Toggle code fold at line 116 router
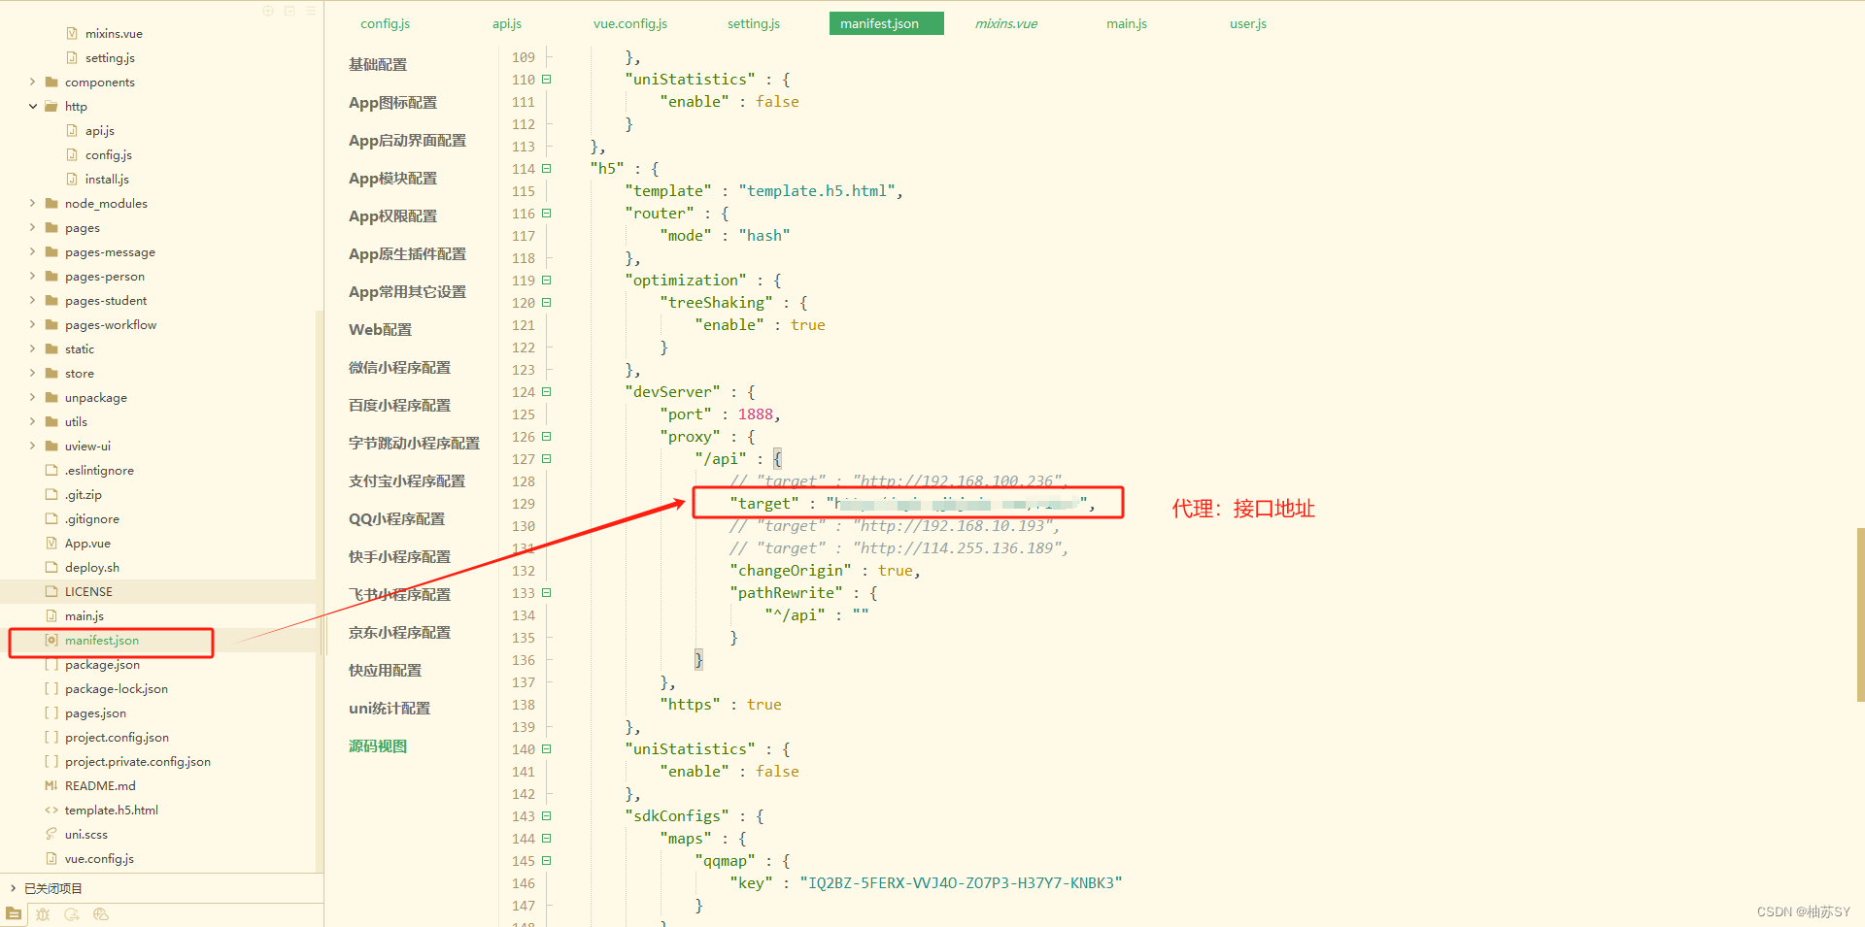 (x=547, y=214)
